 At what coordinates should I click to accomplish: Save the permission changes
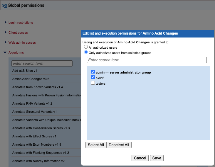157,158
